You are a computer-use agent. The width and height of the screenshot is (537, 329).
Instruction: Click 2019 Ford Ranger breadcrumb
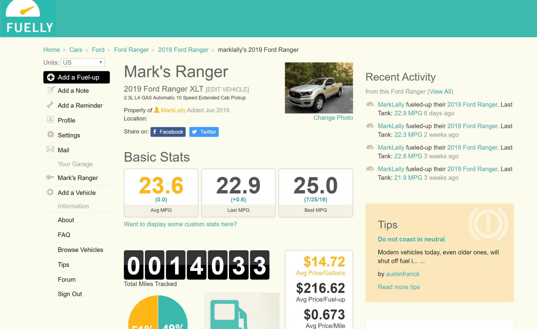pos(183,50)
